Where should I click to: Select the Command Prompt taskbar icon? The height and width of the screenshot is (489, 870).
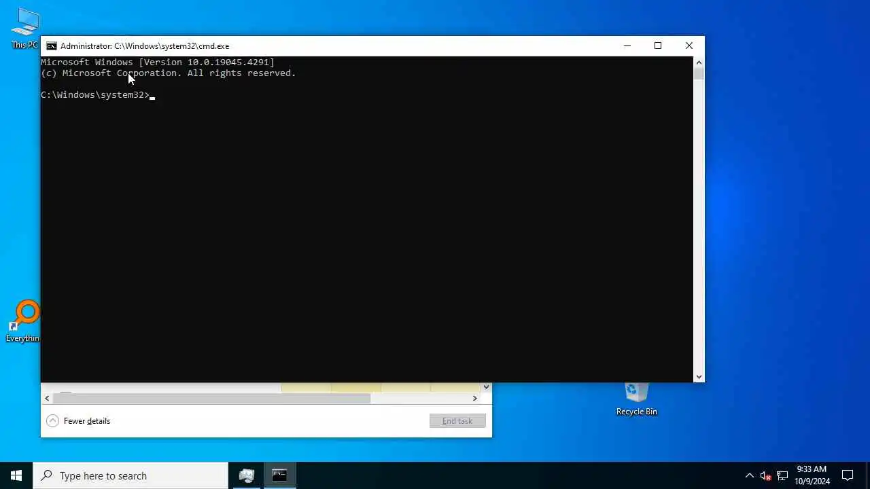(x=279, y=475)
